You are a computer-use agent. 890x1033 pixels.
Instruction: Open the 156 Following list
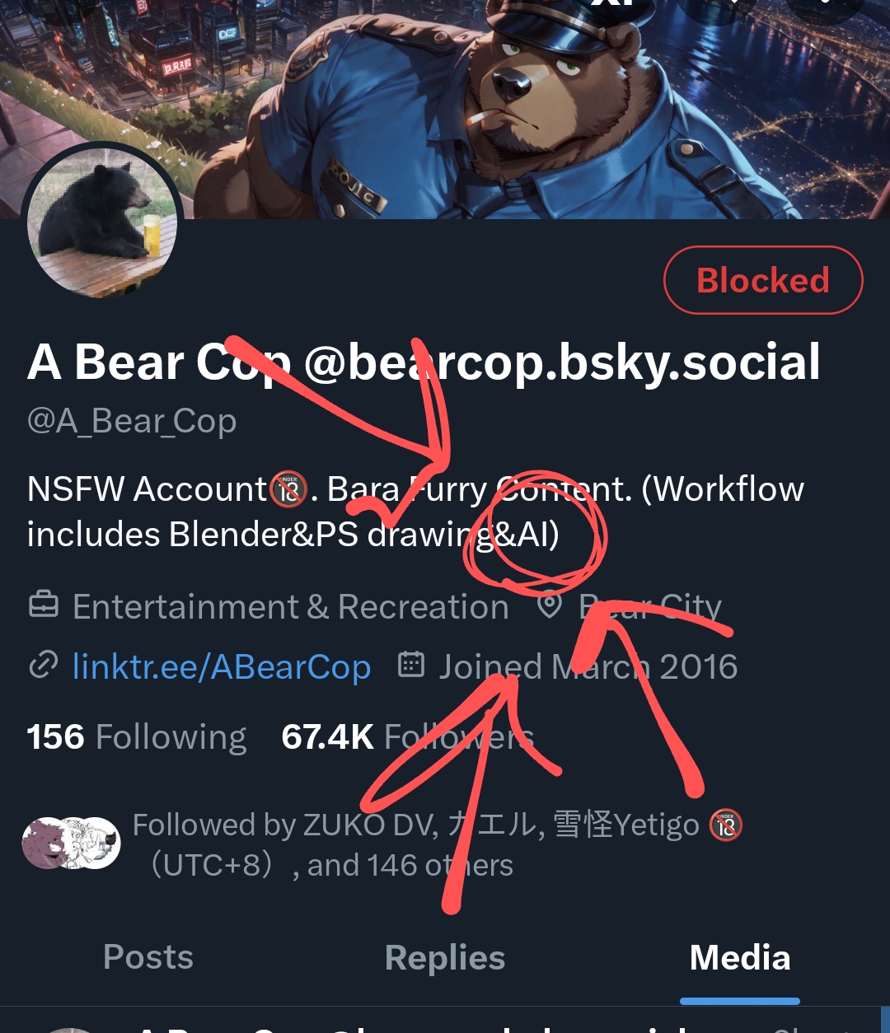(137, 736)
